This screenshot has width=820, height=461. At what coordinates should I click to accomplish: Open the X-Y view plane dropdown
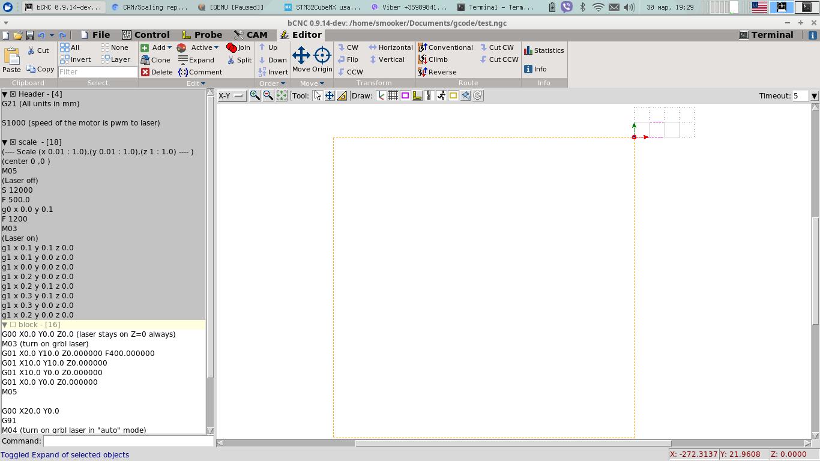232,96
